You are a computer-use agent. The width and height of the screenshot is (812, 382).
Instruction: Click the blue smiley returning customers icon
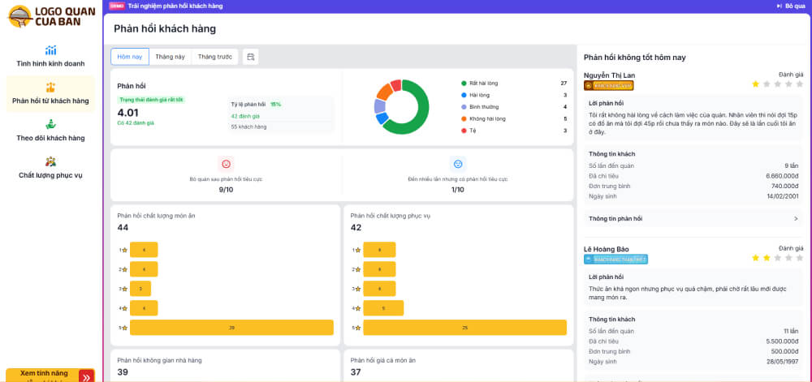click(458, 163)
